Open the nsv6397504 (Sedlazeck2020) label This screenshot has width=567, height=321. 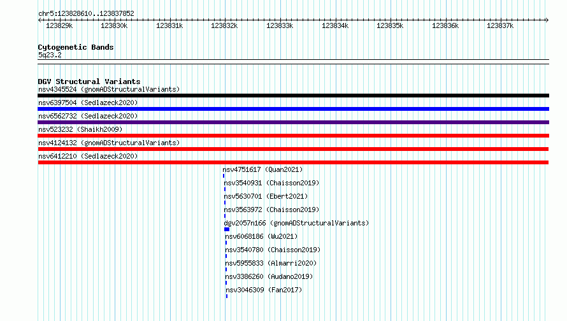88,103
